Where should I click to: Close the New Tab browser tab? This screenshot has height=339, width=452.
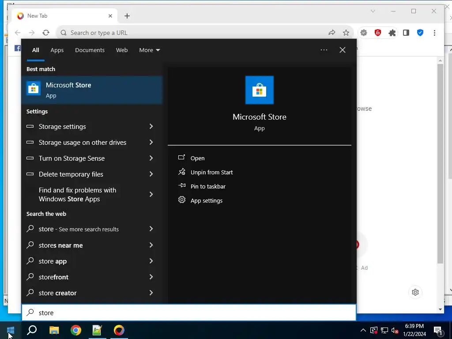coord(110,16)
